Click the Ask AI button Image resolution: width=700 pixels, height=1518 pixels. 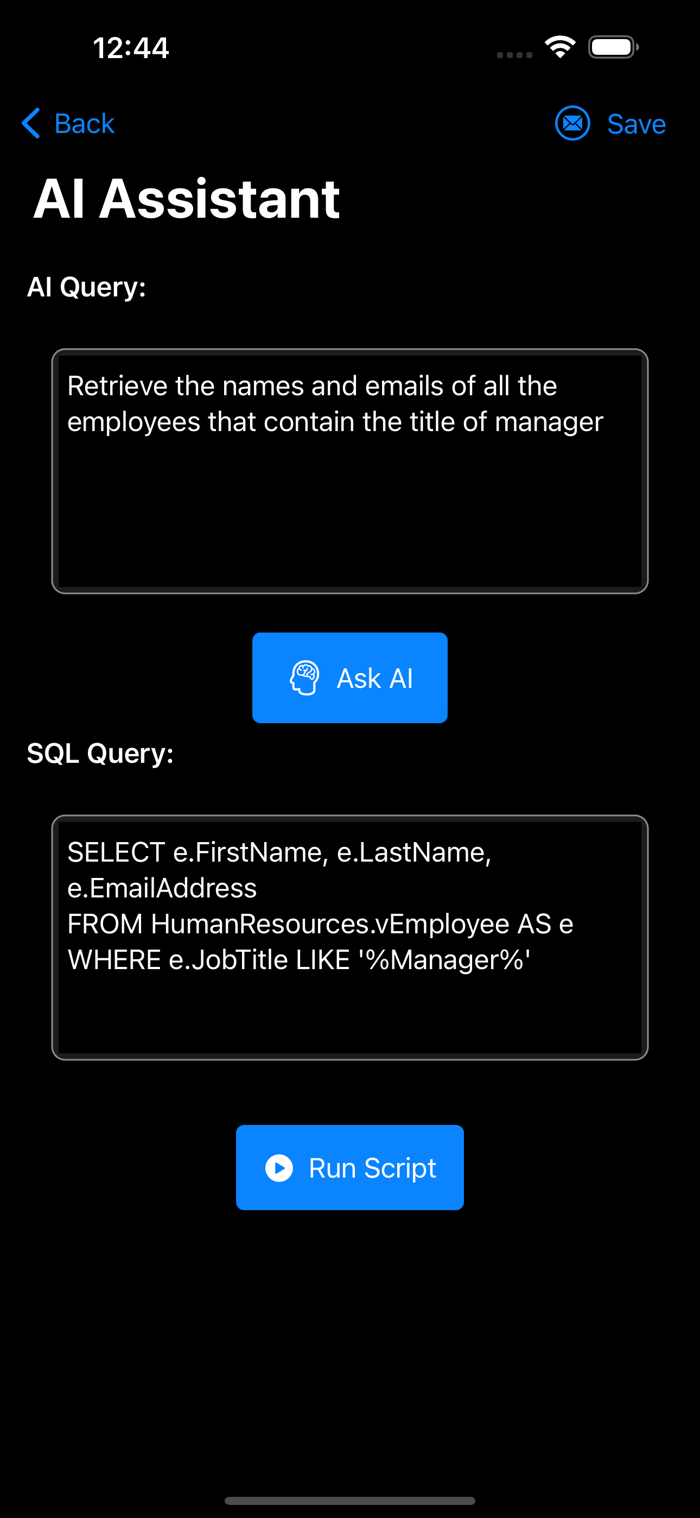[350, 678]
